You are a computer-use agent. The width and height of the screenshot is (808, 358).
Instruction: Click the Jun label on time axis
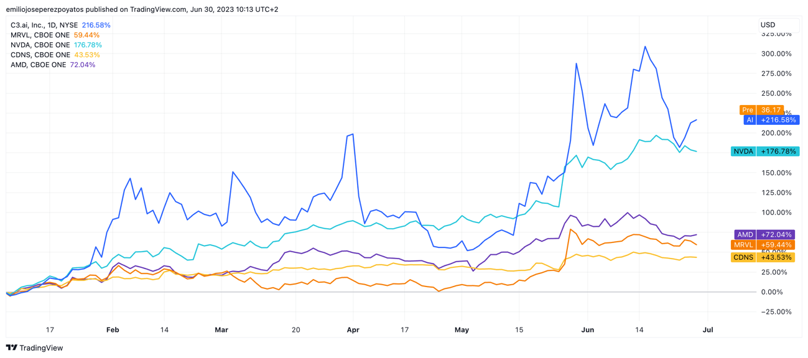point(587,330)
